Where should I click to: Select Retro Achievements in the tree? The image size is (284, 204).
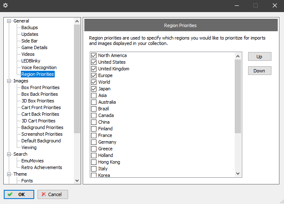(42, 167)
